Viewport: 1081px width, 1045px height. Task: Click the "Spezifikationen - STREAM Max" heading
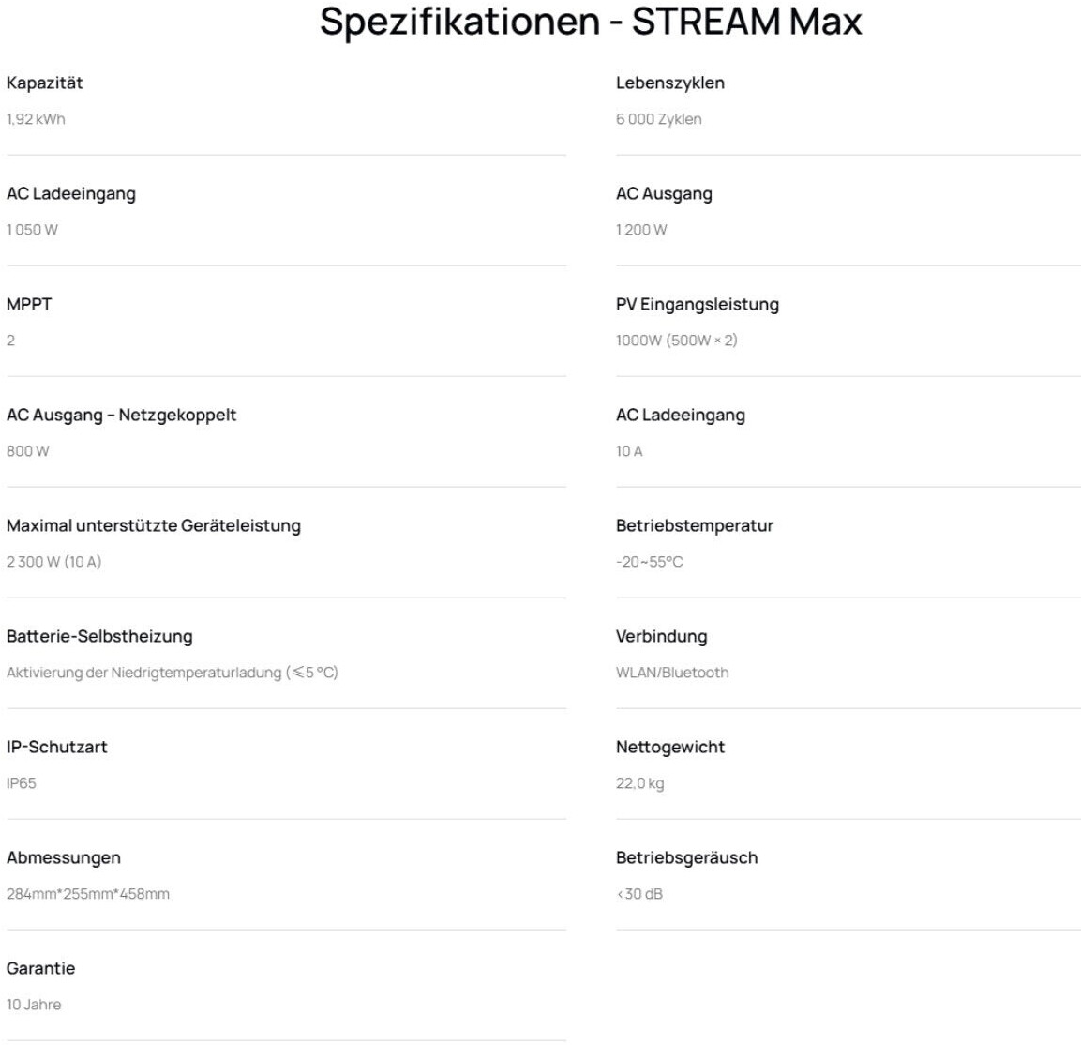point(591,22)
